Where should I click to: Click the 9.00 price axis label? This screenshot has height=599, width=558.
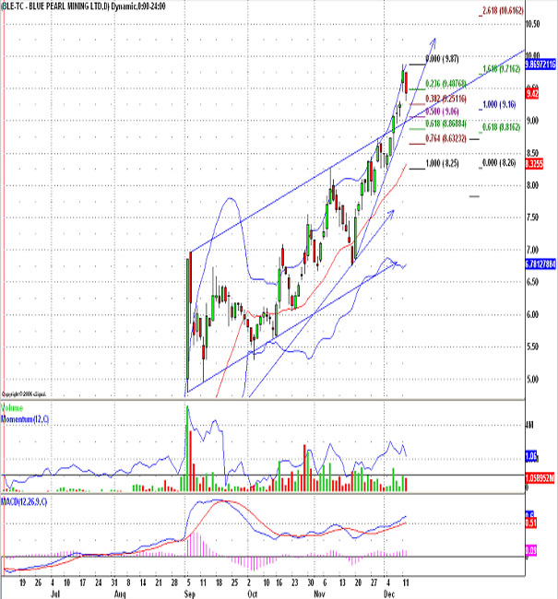(532, 121)
